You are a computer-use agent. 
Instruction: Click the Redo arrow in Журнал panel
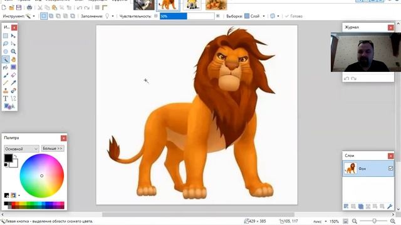coord(353,78)
